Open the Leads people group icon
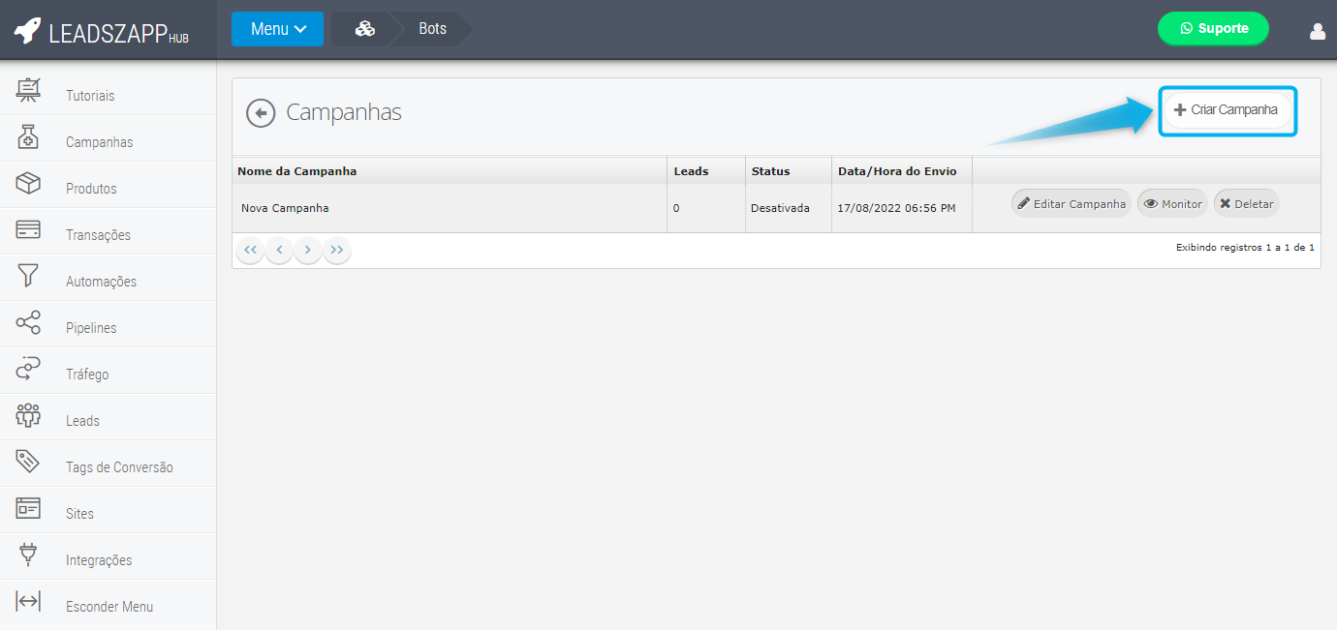Screen dimensions: 1337x630 point(28,416)
